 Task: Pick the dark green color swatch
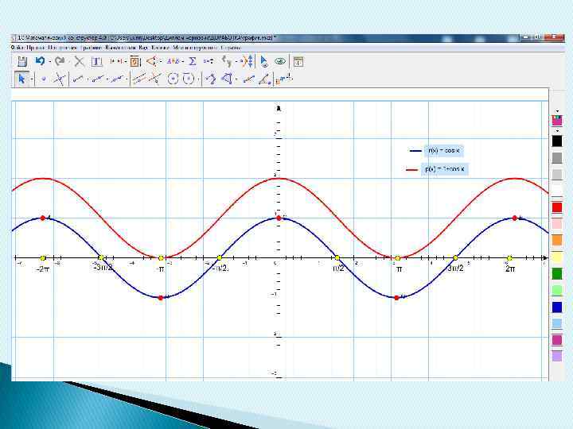click(557, 273)
